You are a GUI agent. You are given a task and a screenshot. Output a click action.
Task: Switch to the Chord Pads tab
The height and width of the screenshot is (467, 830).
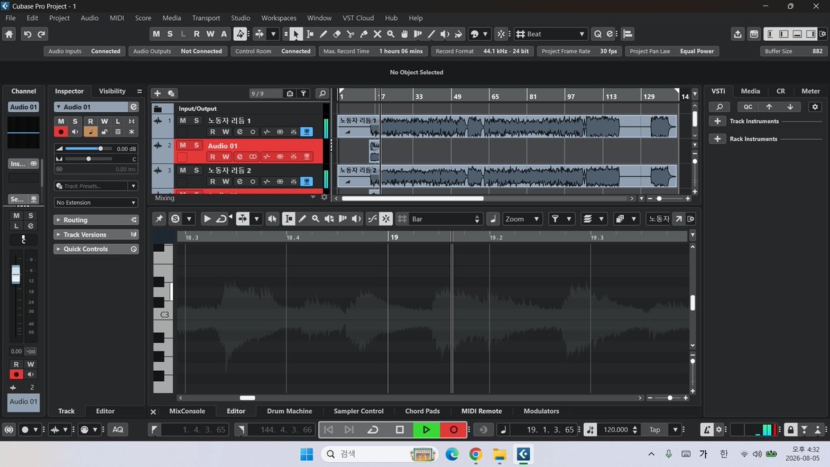click(x=422, y=411)
